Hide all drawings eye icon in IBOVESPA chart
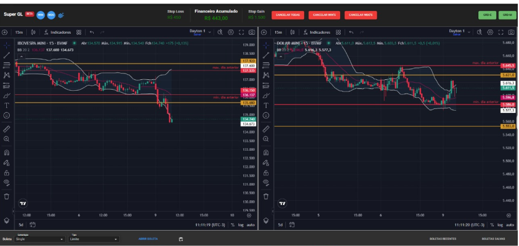 (x=7, y=182)
